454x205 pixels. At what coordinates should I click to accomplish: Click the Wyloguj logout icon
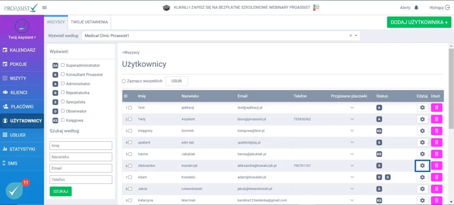[446, 8]
